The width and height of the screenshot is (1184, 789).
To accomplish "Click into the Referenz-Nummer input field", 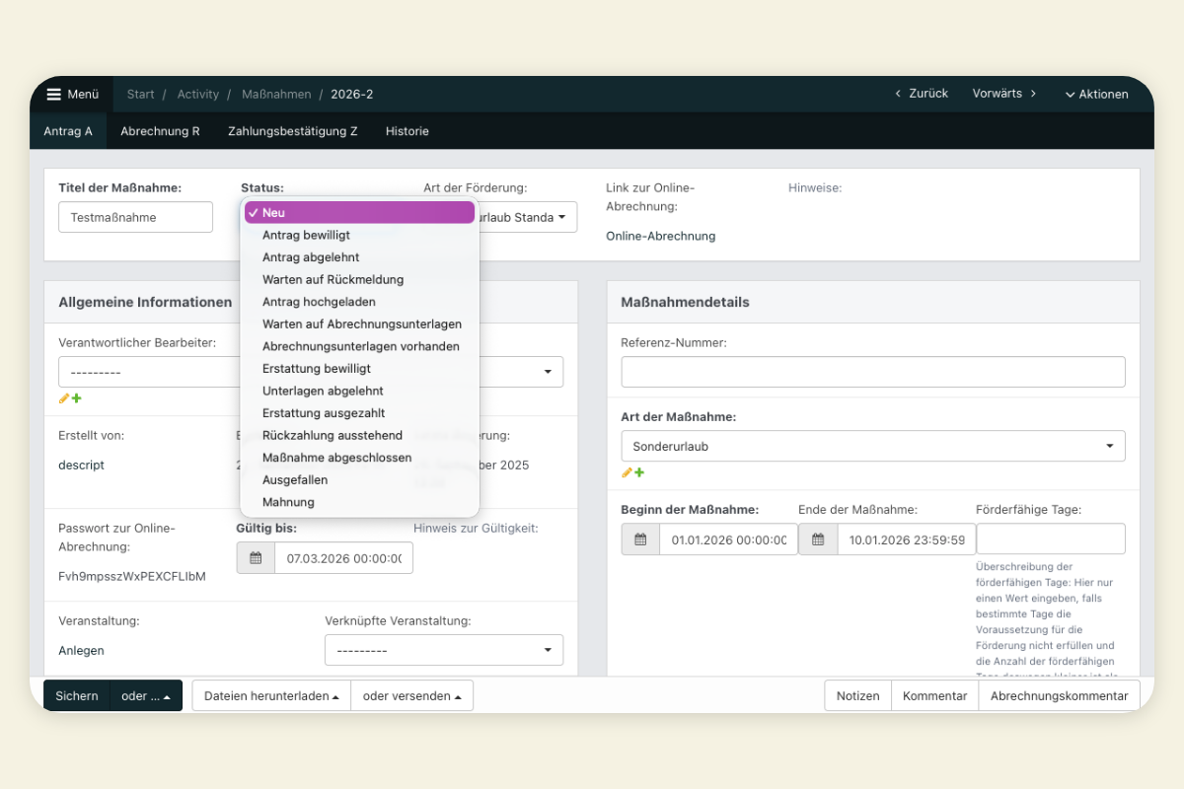I will point(872,372).
